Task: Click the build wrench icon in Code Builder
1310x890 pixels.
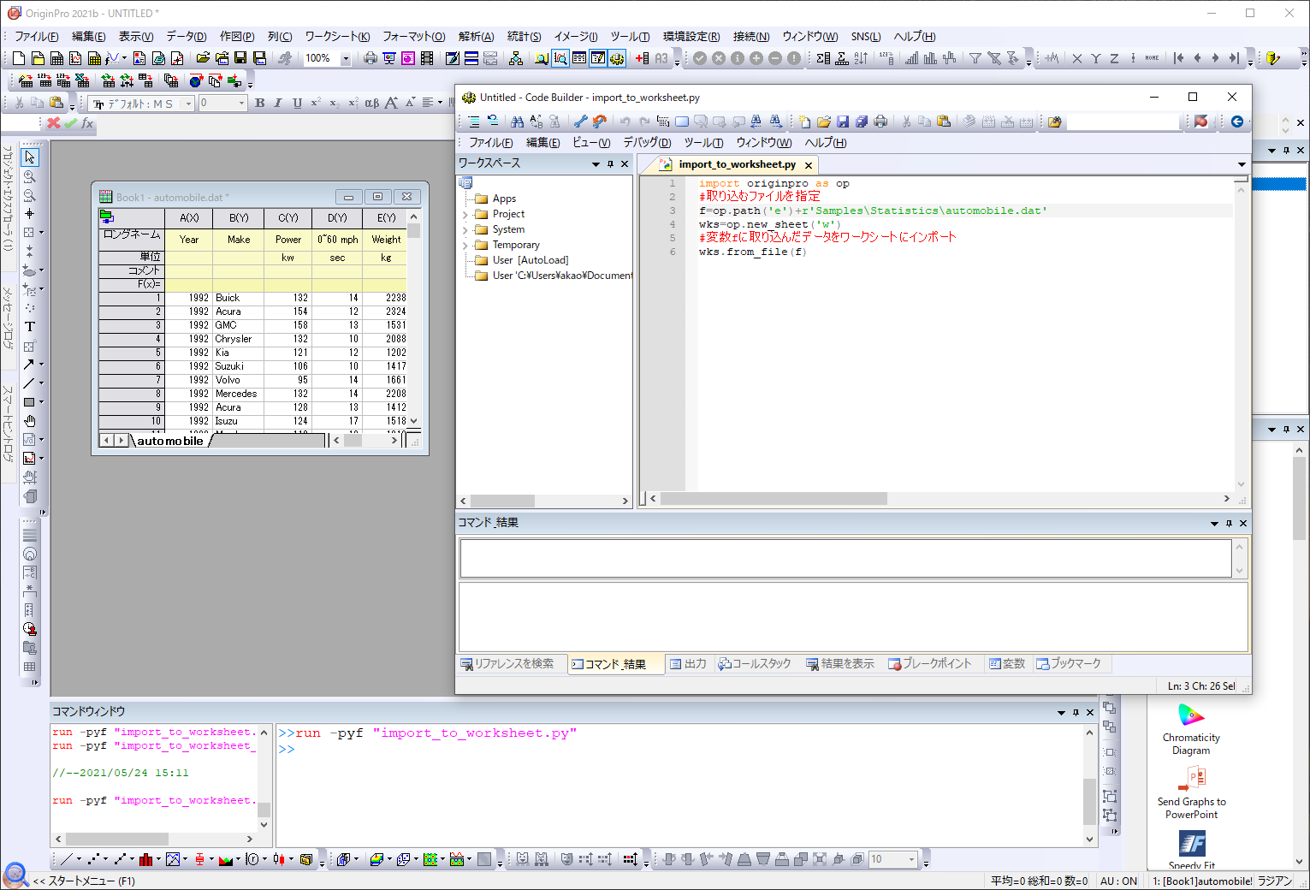Action: pos(580,122)
